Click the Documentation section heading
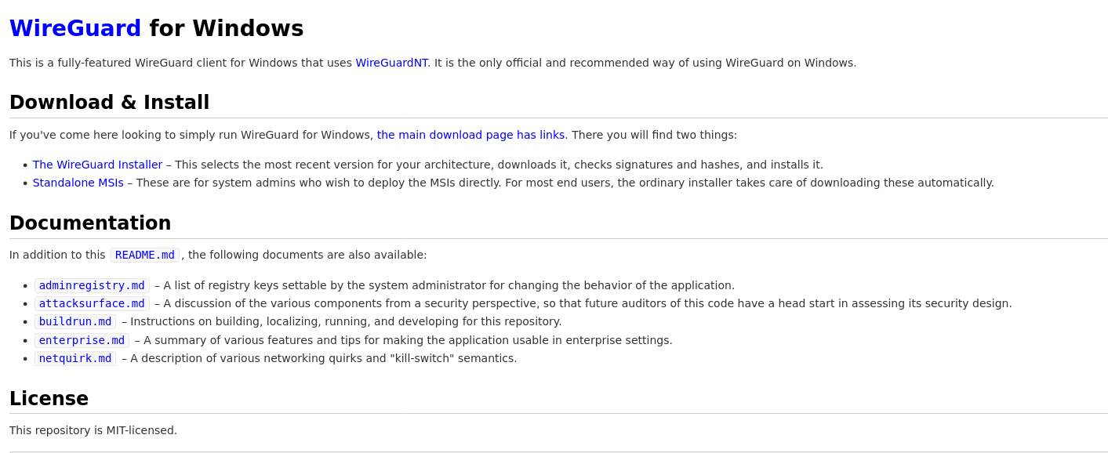This screenshot has height=453, width=1108. [x=89, y=223]
